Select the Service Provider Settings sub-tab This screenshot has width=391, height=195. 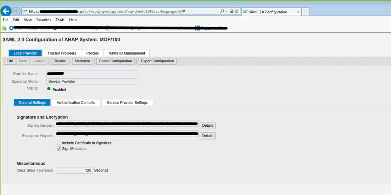(x=127, y=103)
